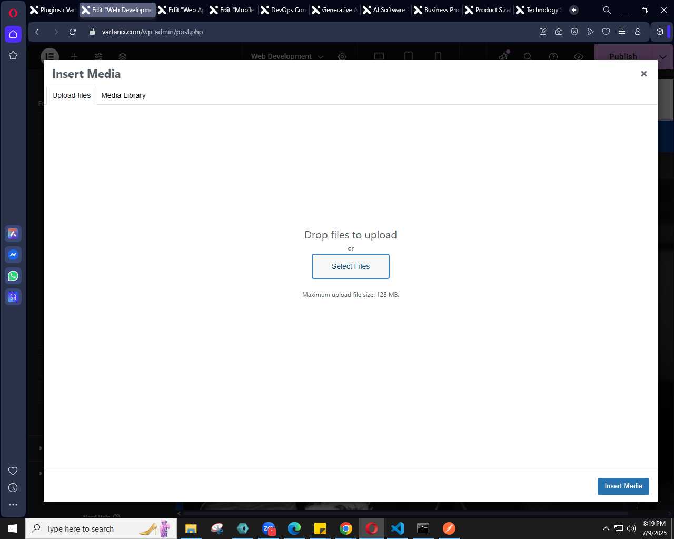Open Google Chrome from taskbar
This screenshot has width=674, height=539.
pyautogui.click(x=346, y=528)
